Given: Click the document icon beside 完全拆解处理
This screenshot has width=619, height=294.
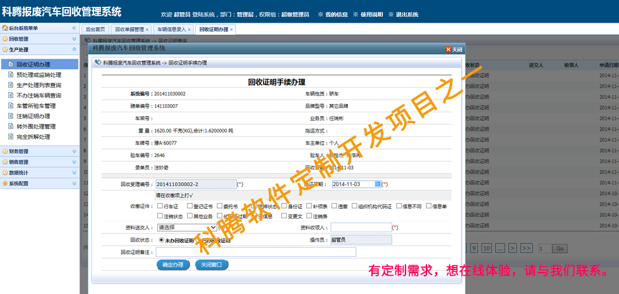Looking at the screenshot, I should [11, 137].
